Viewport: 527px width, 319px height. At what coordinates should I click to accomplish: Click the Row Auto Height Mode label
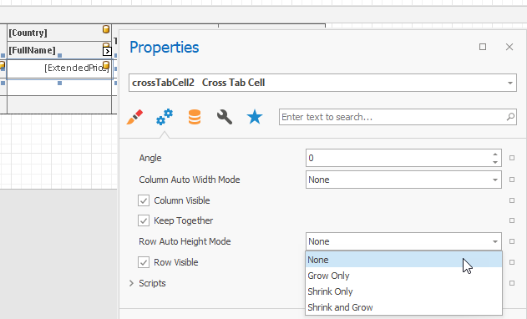[185, 241]
